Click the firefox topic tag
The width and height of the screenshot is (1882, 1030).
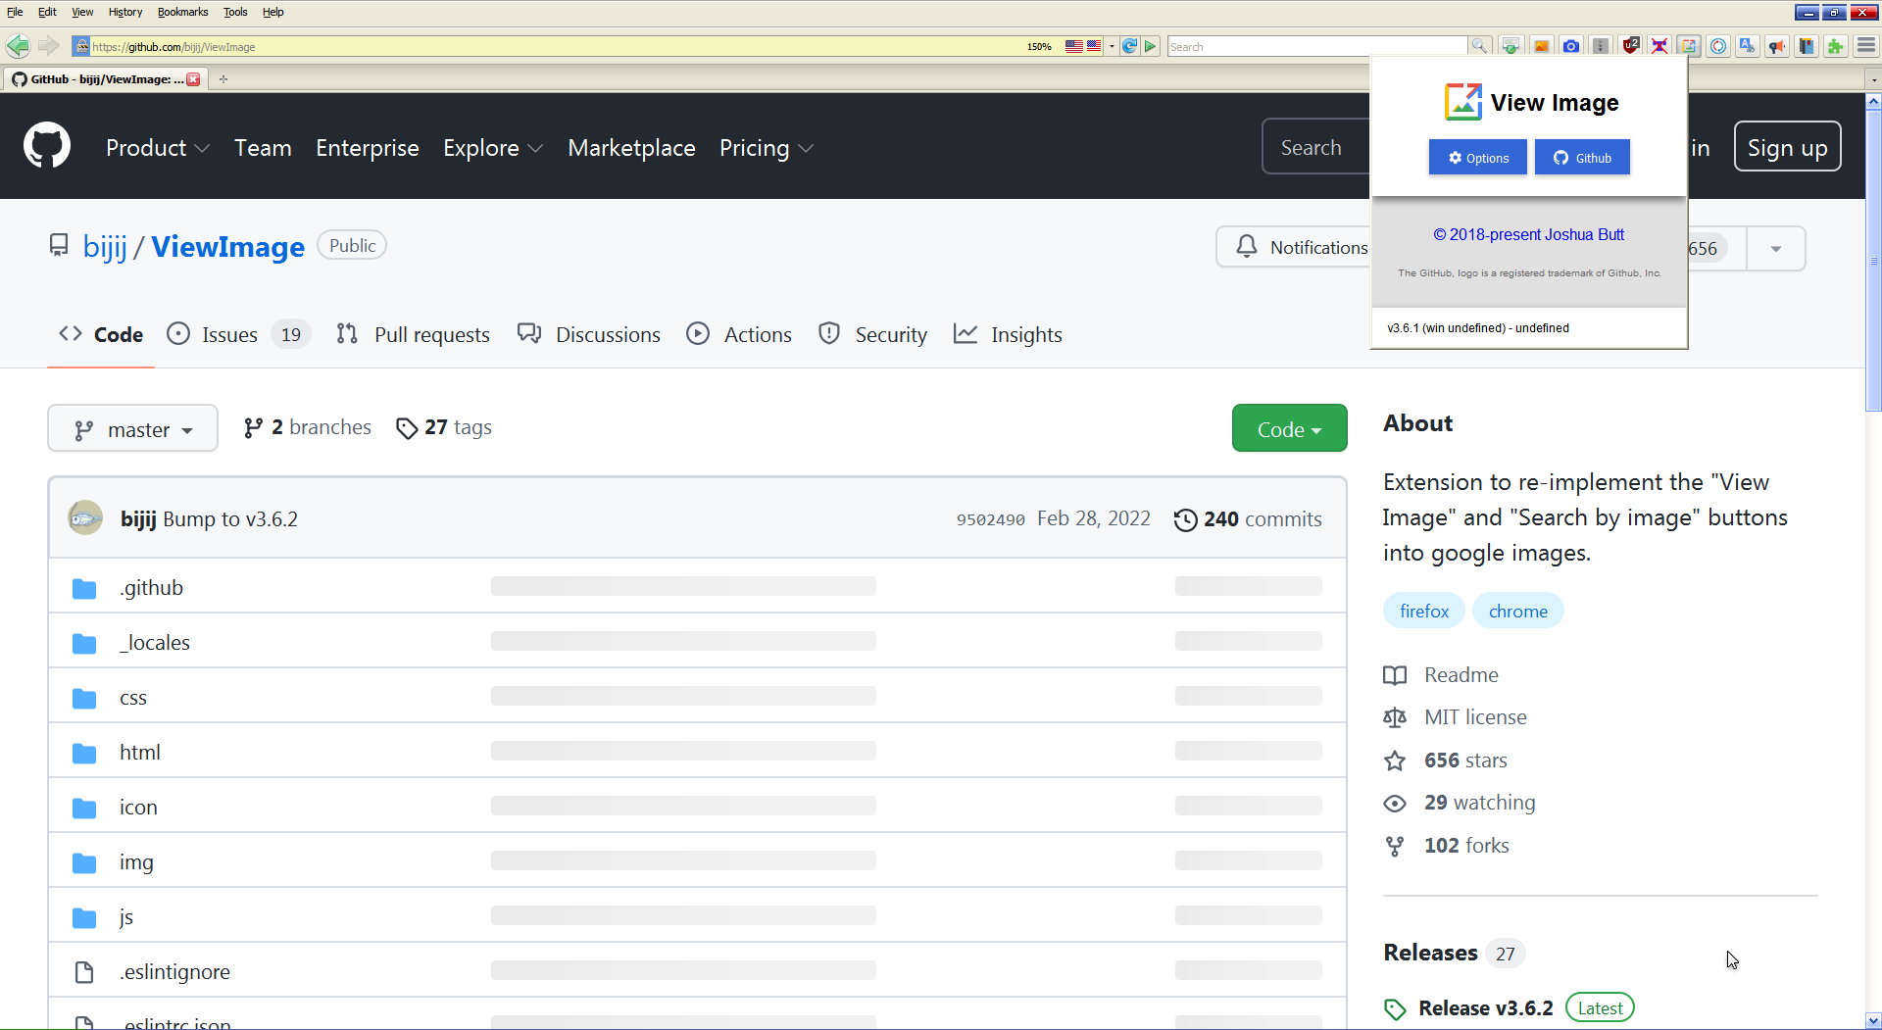coord(1423,611)
